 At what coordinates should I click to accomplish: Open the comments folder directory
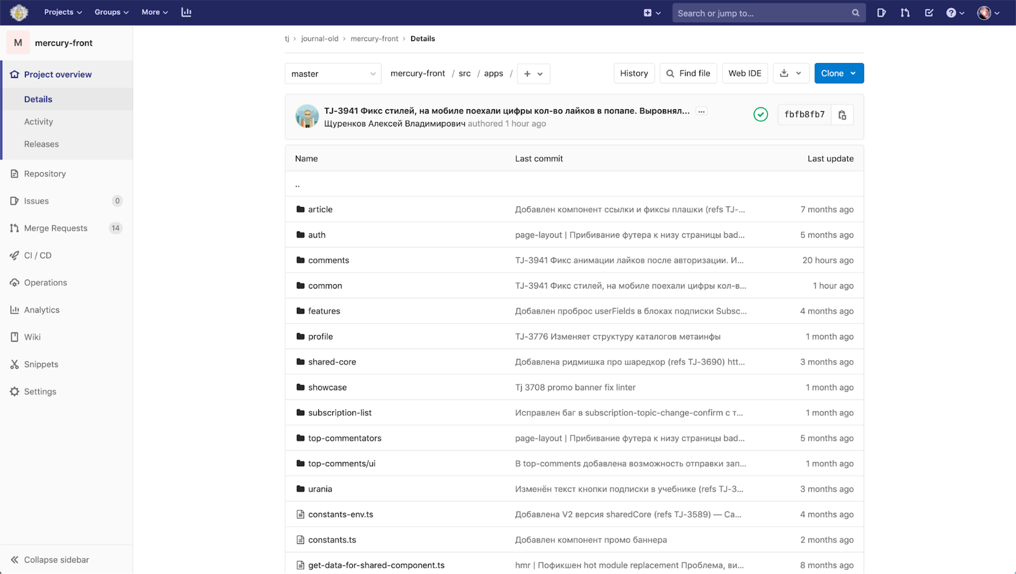(x=328, y=260)
